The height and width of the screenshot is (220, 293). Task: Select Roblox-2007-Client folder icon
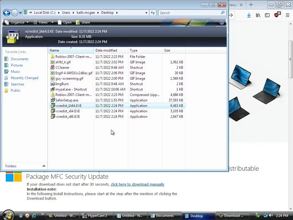tap(53, 56)
